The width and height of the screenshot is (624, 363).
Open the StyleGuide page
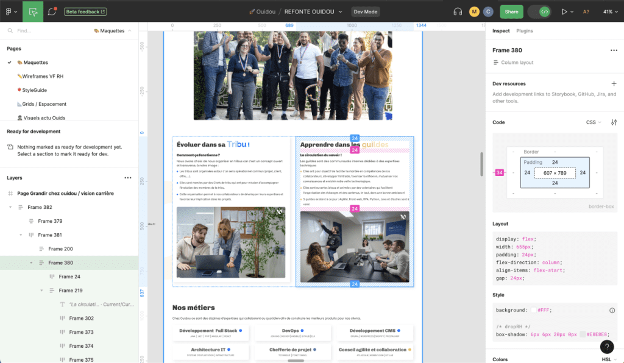pos(34,90)
